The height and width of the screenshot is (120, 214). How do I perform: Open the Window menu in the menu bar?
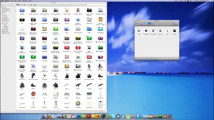point(25,1)
